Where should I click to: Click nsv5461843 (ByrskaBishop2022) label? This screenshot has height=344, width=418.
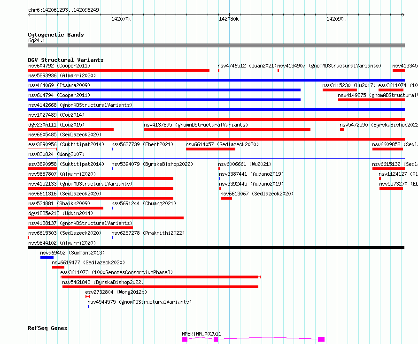tap(103, 282)
